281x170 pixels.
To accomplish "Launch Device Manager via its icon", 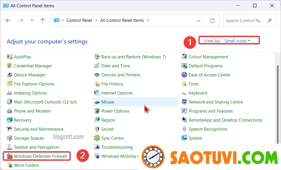I will [10, 75].
